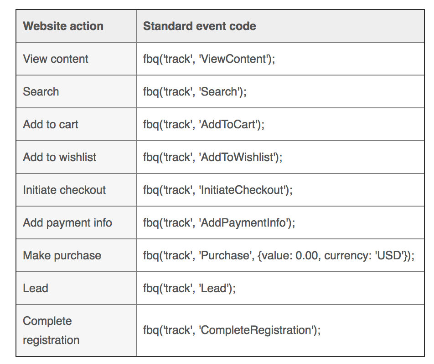Click the fbq Search event code
Viewport: 434px width, 364px height.
pyautogui.click(x=195, y=91)
